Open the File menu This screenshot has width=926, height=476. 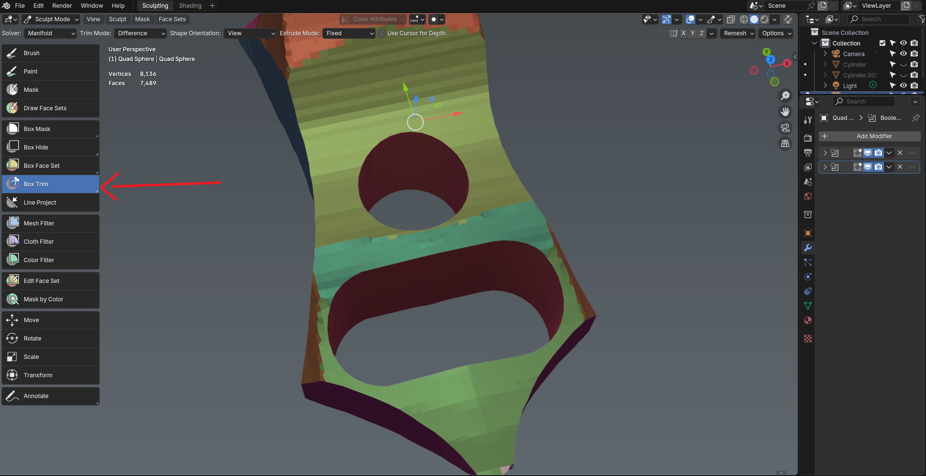[20, 6]
